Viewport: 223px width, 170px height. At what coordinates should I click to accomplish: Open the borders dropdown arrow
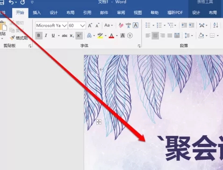tap(218, 36)
